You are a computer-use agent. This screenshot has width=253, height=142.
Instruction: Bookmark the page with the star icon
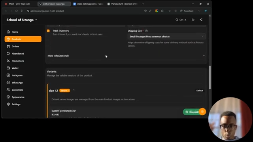[145, 11]
